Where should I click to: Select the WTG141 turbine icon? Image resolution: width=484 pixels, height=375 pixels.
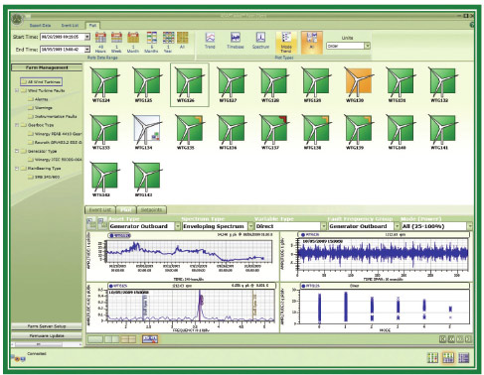coord(442,132)
